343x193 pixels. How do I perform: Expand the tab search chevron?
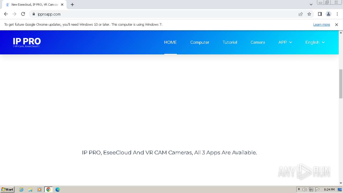click(311, 5)
